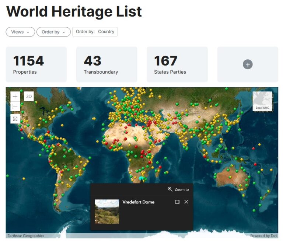Click the highlighted cyan marker in South Africa

click(141, 178)
